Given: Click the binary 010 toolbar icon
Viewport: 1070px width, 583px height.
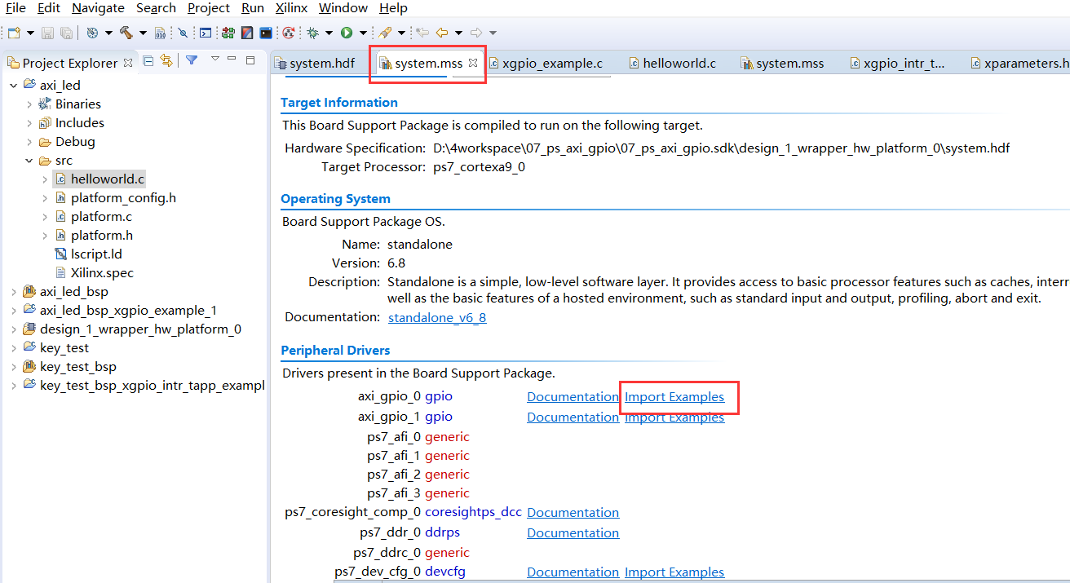Looking at the screenshot, I should [161, 33].
